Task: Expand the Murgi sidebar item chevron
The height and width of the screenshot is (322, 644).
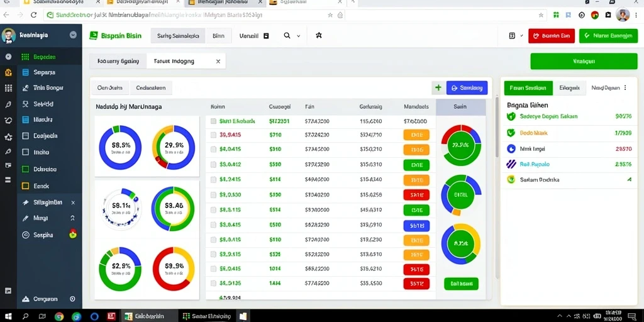Action: 73,218
